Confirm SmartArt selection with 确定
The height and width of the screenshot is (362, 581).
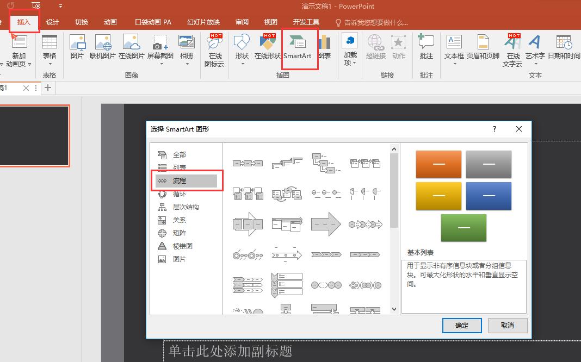461,325
